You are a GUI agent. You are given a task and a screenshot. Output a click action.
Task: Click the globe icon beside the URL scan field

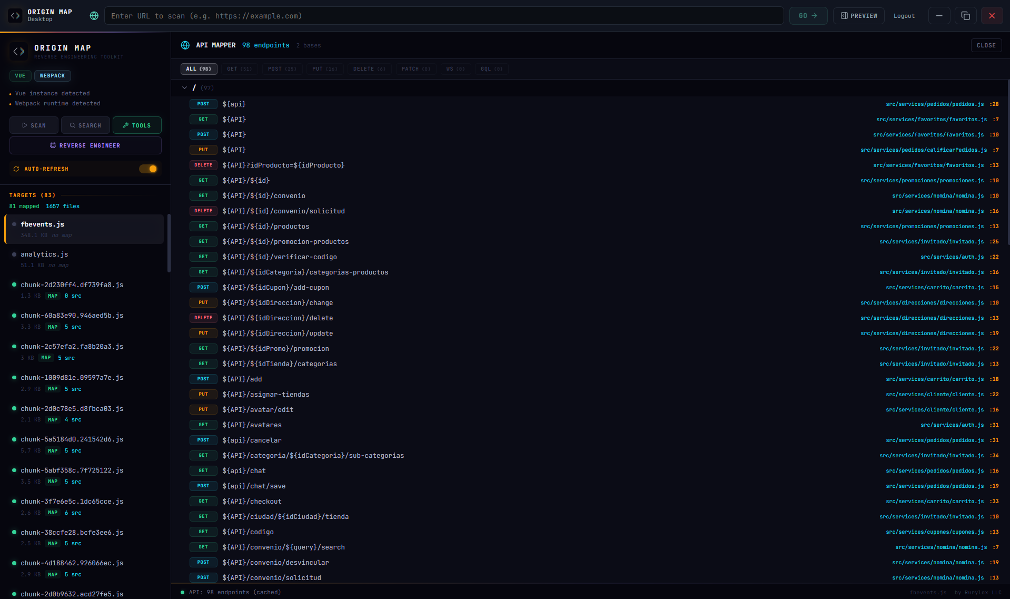[x=94, y=16]
